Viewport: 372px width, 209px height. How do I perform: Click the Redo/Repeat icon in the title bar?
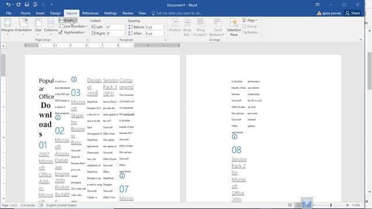pos(19,5)
